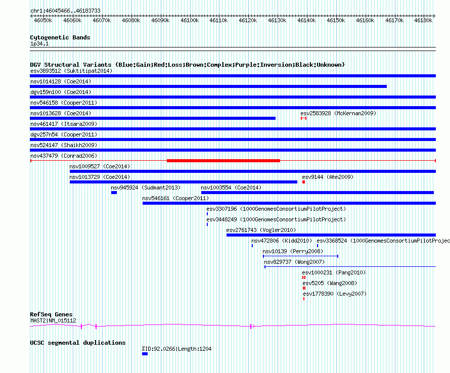
Task: Select the nsv1003554 (Coe2014) label
Action: [x=231, y=188]
